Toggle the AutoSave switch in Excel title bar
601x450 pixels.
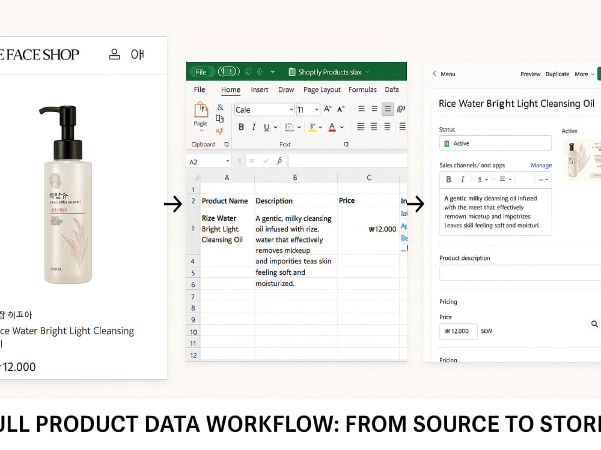229,71
